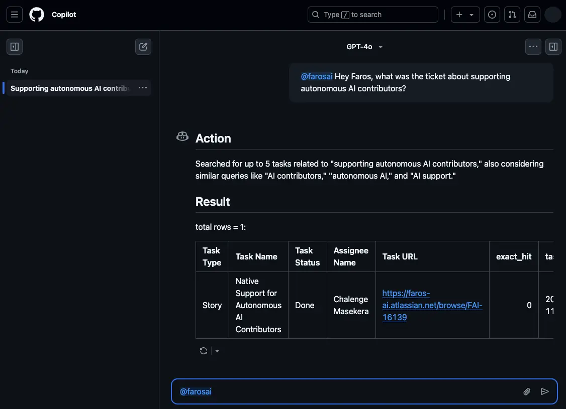
Task: Open options for the Supporting autonomous conversation
Action: pyautogui.click(x=142, y=88)
